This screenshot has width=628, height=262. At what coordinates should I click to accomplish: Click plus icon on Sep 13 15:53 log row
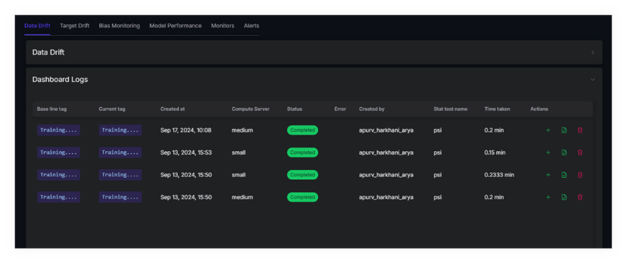tap(548, 153)
